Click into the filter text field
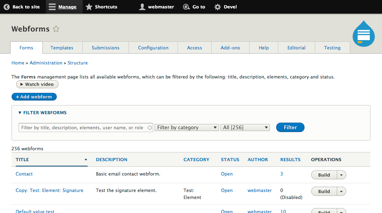382x213 pixels. pyautogui.click(x=84, y=127)
